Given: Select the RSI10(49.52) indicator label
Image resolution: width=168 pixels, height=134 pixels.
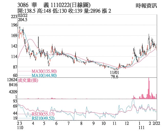Looking at the screenshot, I should (x=43, y=118).
